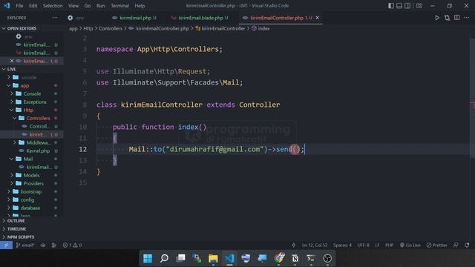Image resolution: width=475 pixels, height=267 pixels.
Task: Open Go Live server button
Action: click(x=410, y=245)
